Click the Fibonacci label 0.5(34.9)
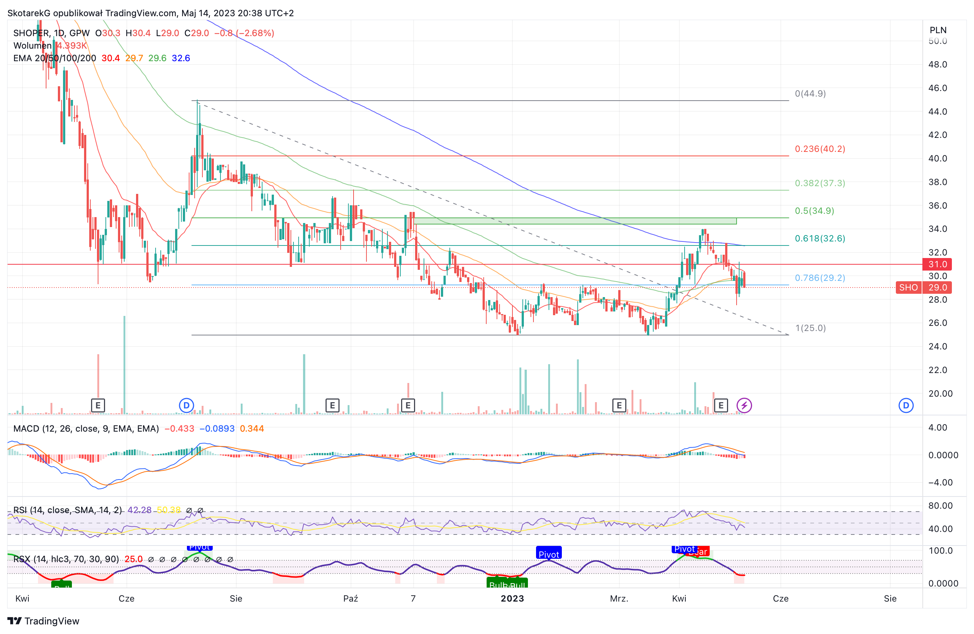Viewport: 974px width, 634px height. [x=814, y=211]
